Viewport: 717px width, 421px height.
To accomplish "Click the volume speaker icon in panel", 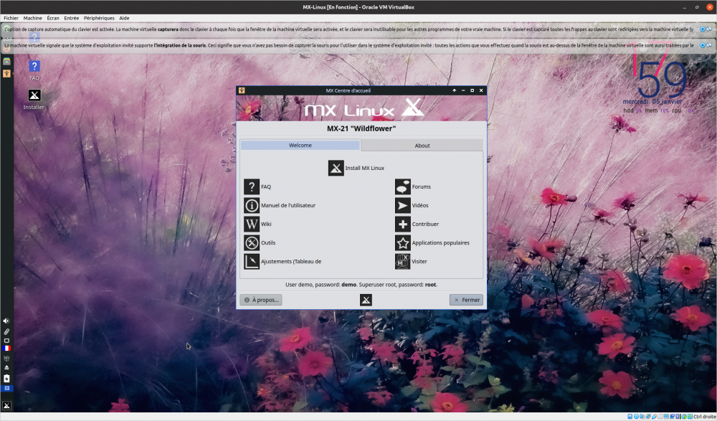I will click(6, 321).
